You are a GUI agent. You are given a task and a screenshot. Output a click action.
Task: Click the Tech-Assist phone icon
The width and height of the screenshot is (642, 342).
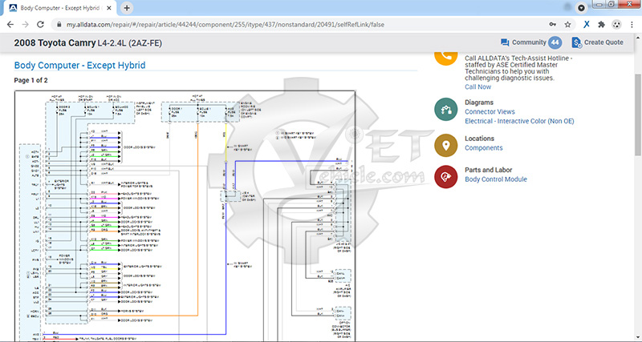tap(445, 56)
